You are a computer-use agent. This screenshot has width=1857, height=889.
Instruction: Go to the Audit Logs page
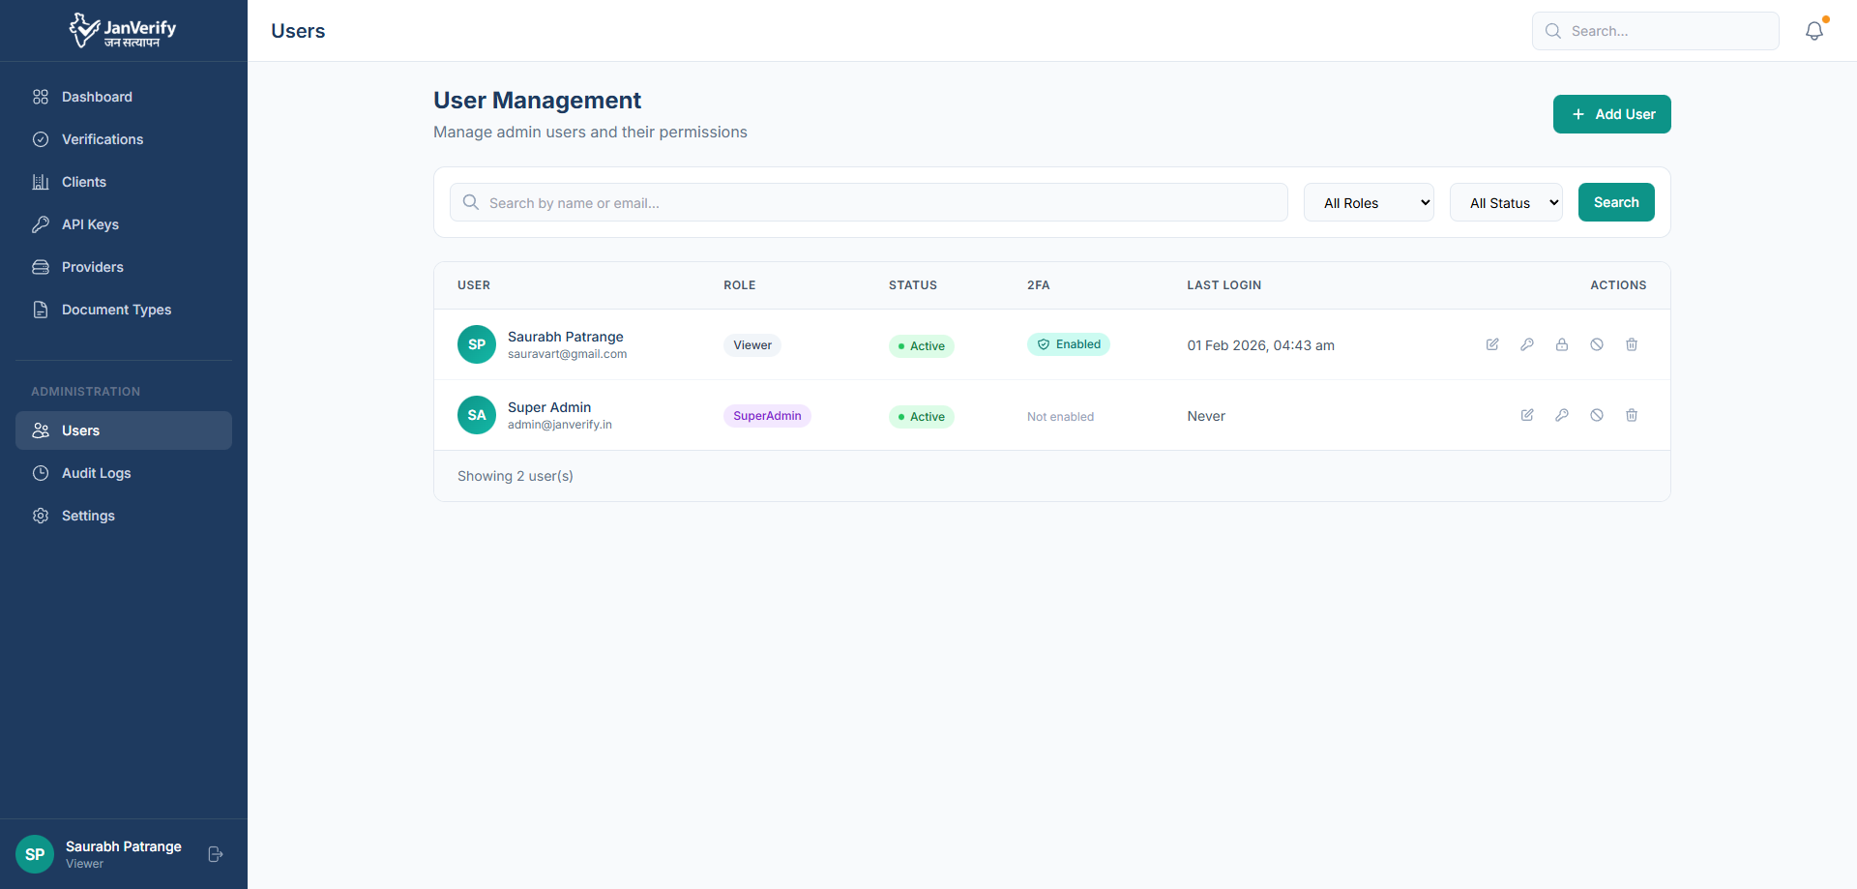[x=96, y=473]
